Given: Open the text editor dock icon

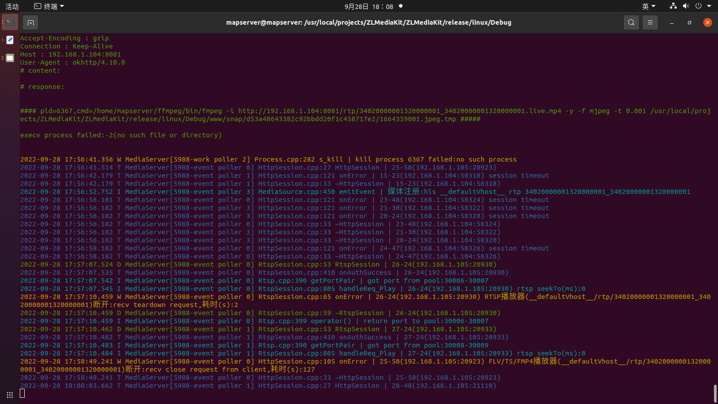Looking at the screenshot, I should click(10, 40).
